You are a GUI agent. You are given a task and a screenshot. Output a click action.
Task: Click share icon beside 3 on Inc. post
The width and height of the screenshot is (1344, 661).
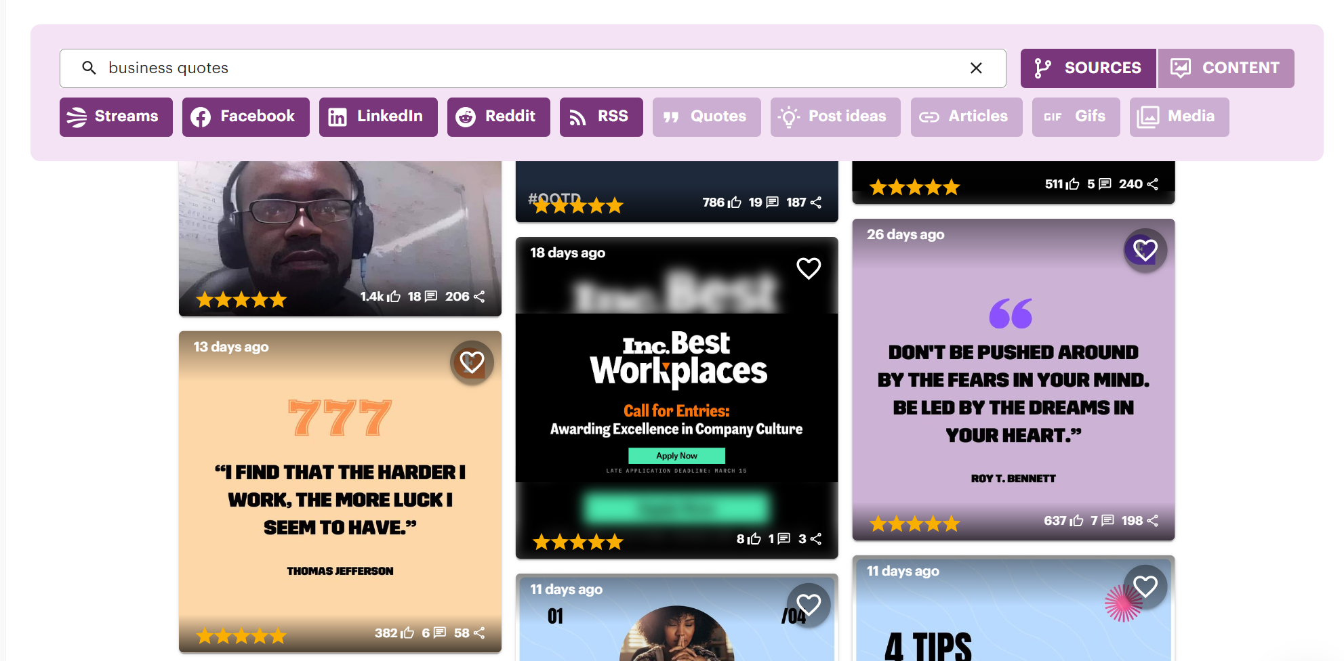[816, 539]
